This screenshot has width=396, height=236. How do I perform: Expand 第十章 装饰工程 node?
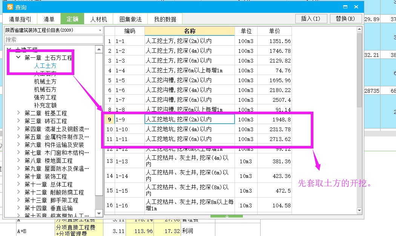coord(18,176)
